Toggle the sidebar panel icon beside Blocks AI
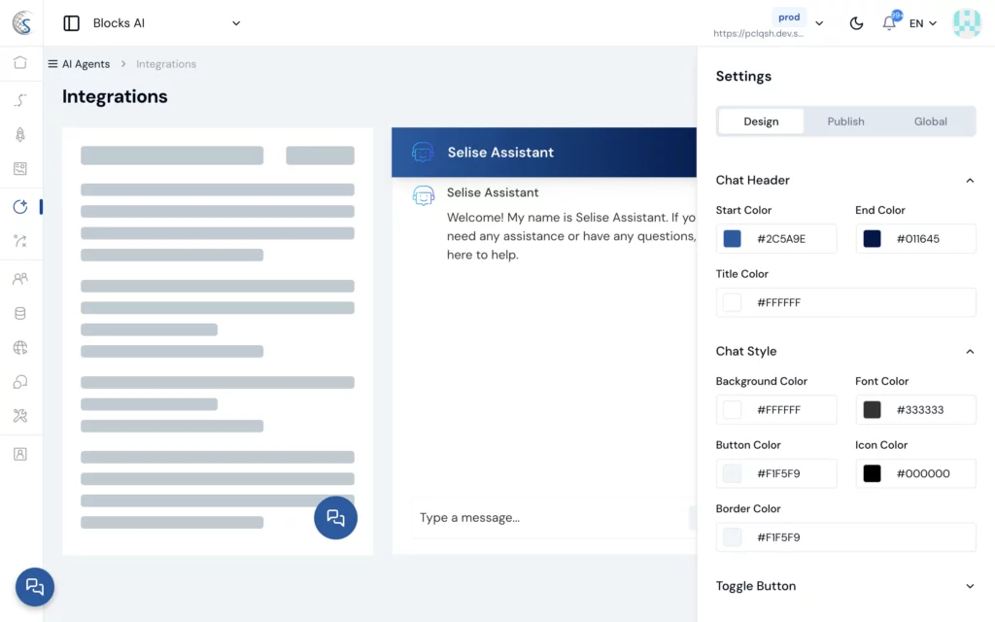 click(71, 23)
